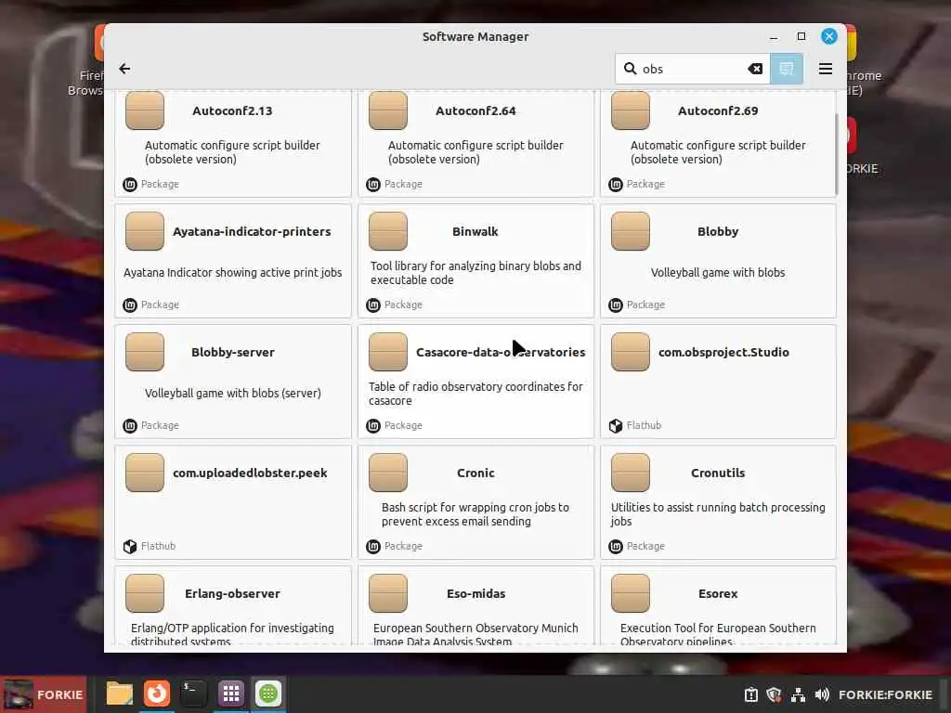Select the Cronic title text
The width and height of the screenshot is (951, 713).
pos(475,473)
